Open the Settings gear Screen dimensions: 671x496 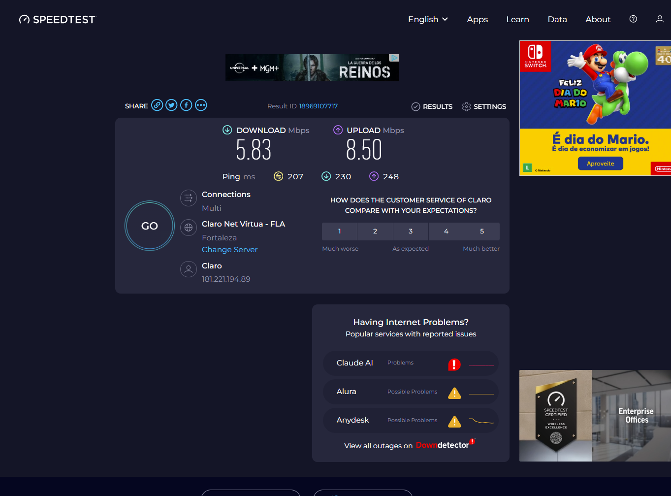pyautogui.click(x=466, y=106)
